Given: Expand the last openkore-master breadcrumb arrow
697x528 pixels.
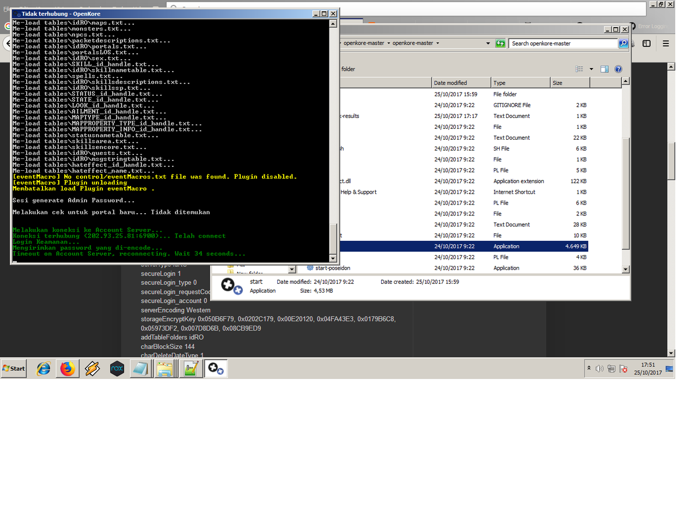Looking at the screenshot, I should click(x=437, y=44).
